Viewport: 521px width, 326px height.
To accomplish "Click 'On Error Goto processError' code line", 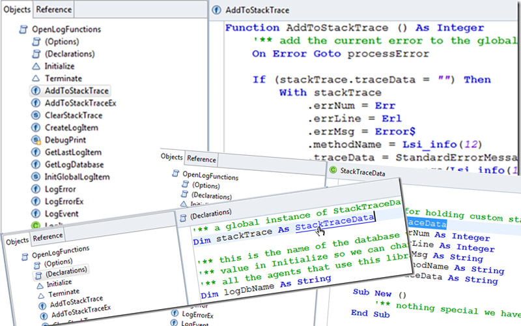I will [x=341, y=54].
